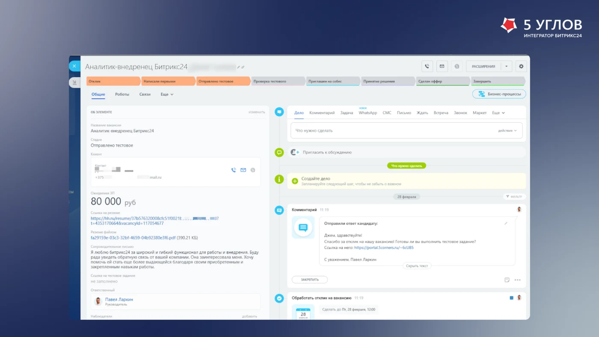Open the ФИЛЬТР timeline filter

point(514,197)
